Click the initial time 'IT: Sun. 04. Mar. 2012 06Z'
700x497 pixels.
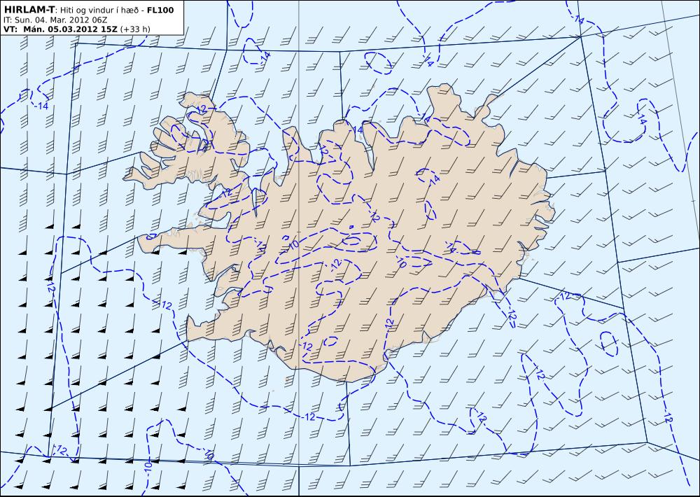(x=55, y=20)
